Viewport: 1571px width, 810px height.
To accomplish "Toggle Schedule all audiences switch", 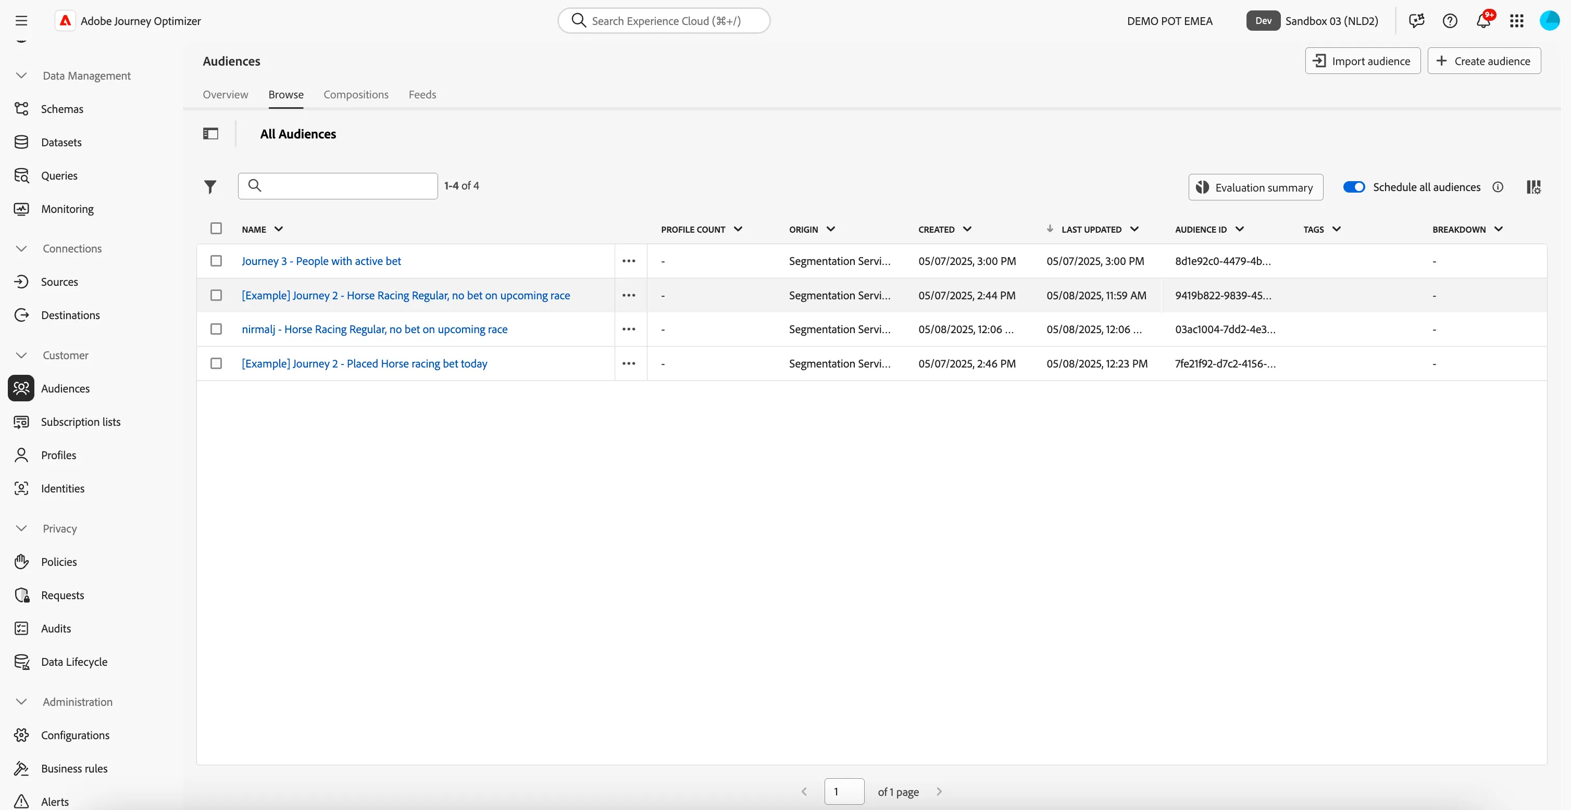I will click(x=1354, y=187).
